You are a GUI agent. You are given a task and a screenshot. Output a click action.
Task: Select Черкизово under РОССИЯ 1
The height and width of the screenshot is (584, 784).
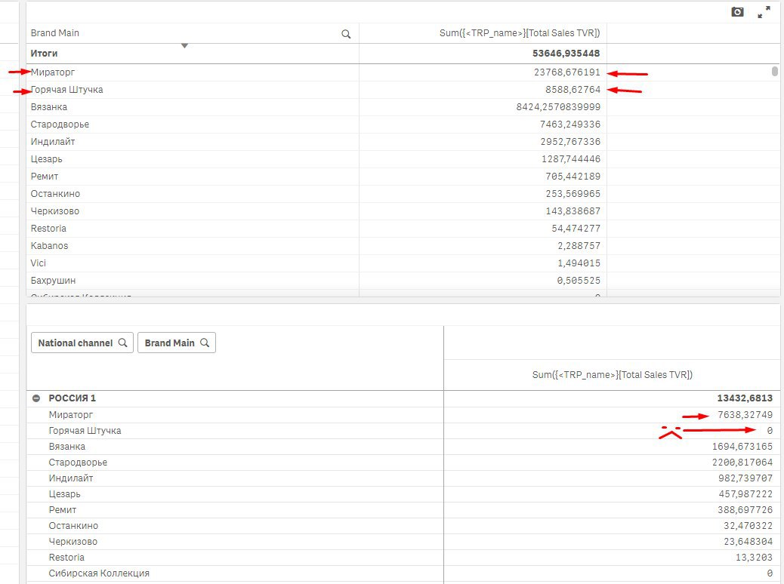pos(73,542)
